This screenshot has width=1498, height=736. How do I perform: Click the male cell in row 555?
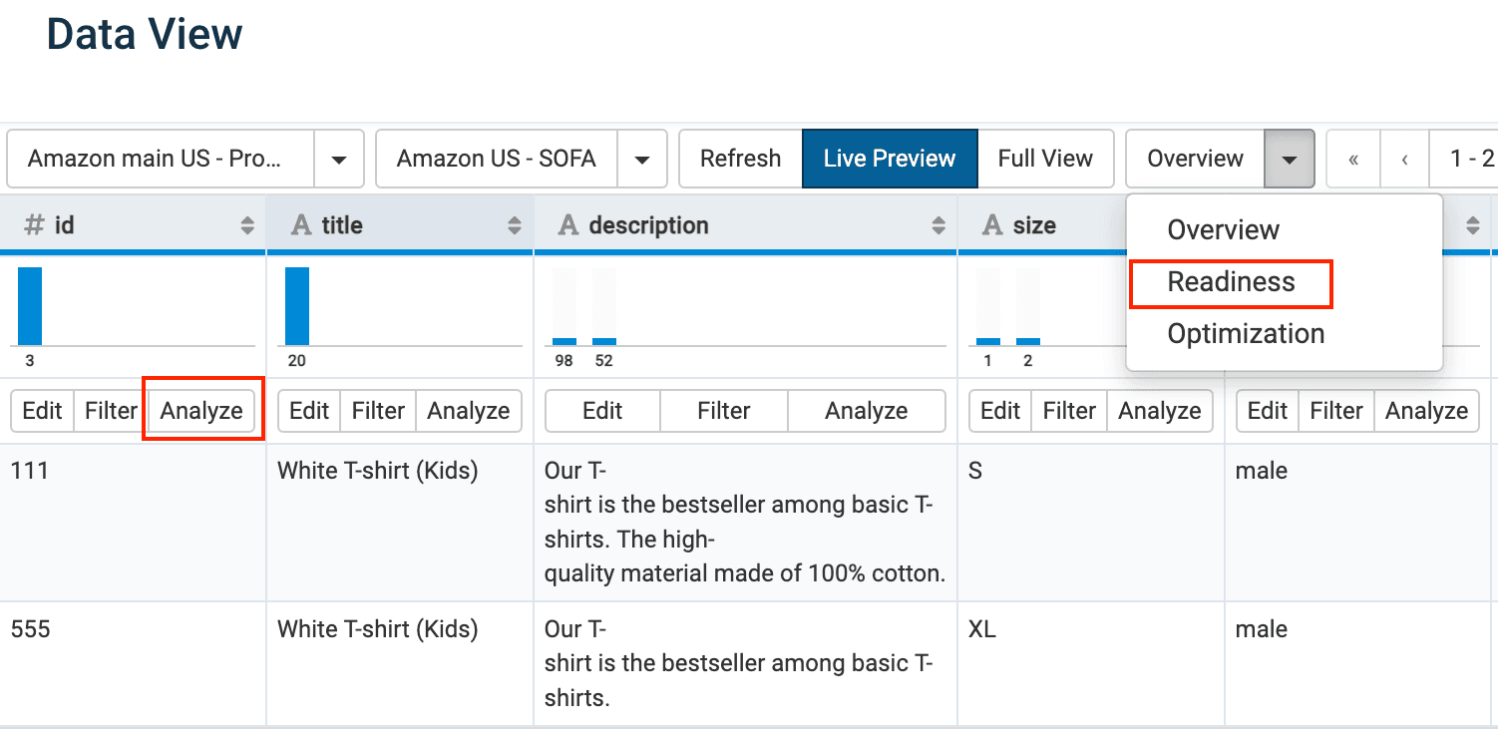click(x=1358, y=663)
